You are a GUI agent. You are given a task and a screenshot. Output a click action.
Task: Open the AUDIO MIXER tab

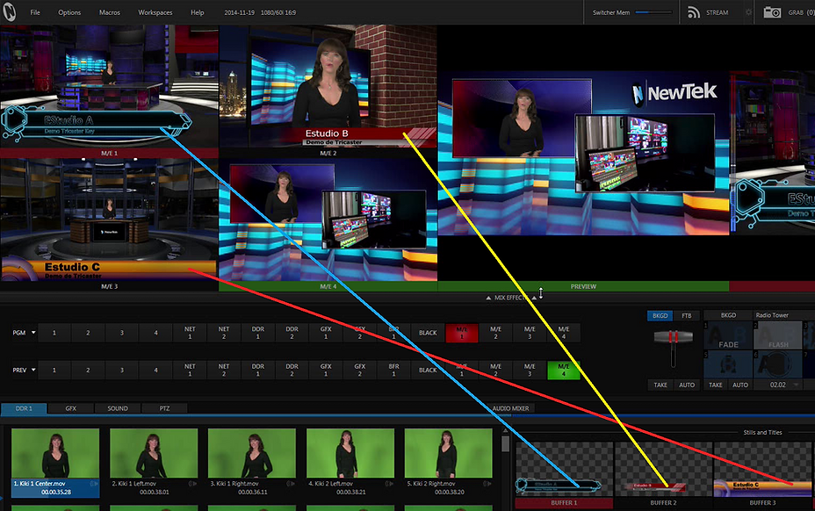[x=510, y=408]
